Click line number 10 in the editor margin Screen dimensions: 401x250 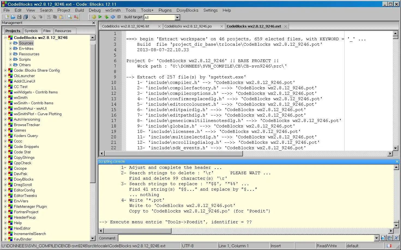(x=113, y=83)
